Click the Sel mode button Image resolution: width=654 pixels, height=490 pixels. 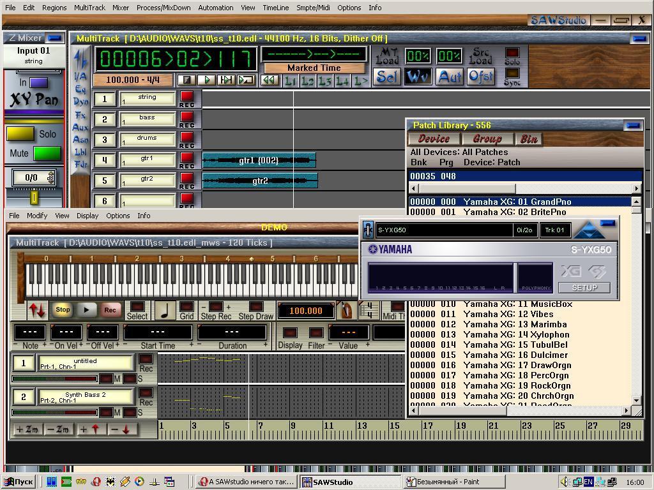[x=386, y=77]
